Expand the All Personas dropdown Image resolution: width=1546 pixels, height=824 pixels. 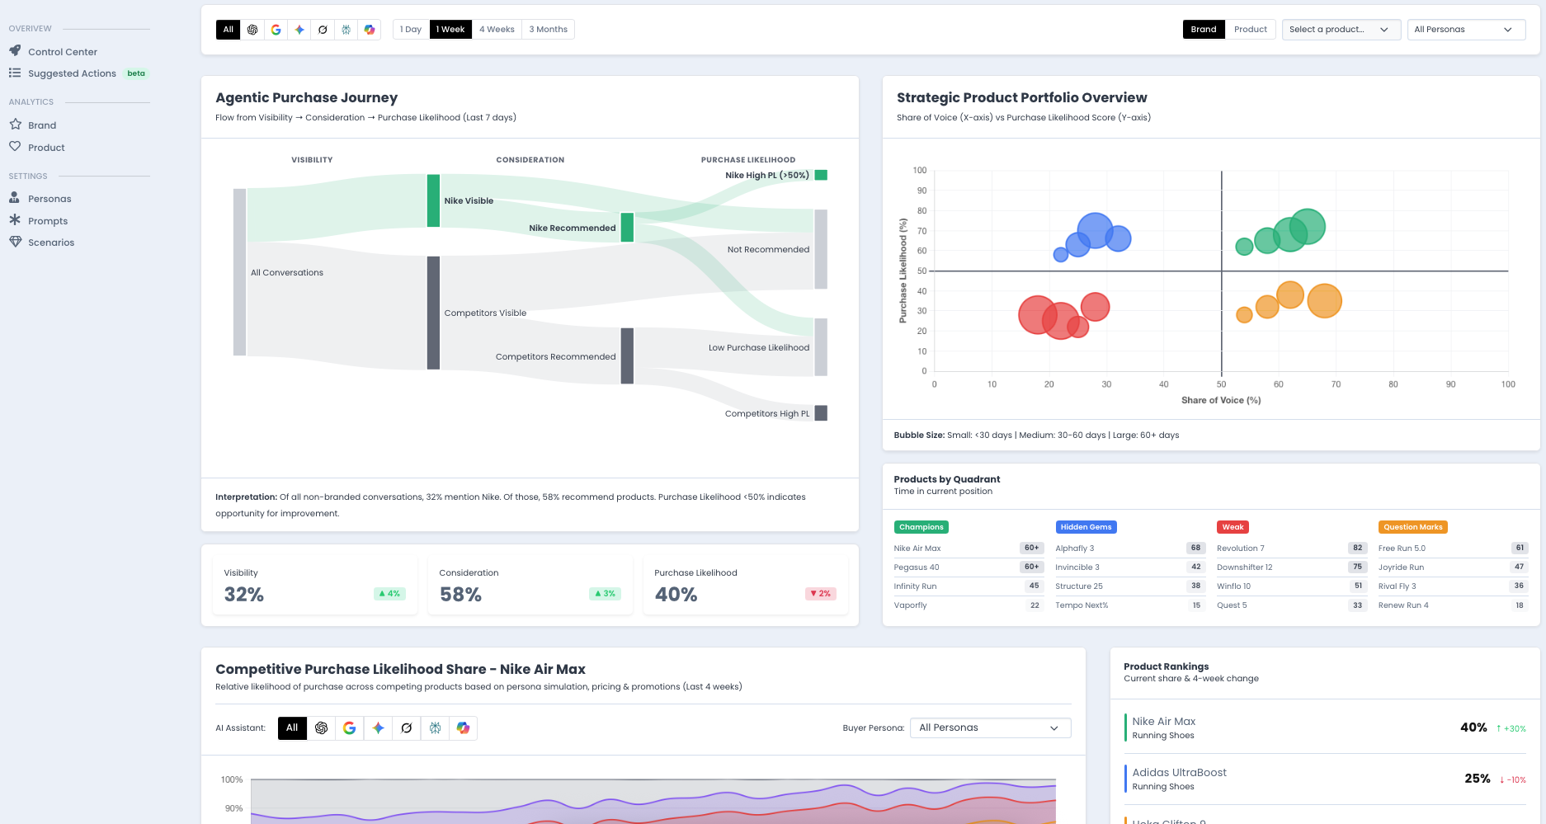[1466, 29]
